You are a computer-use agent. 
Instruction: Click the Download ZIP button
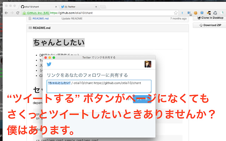210,25
